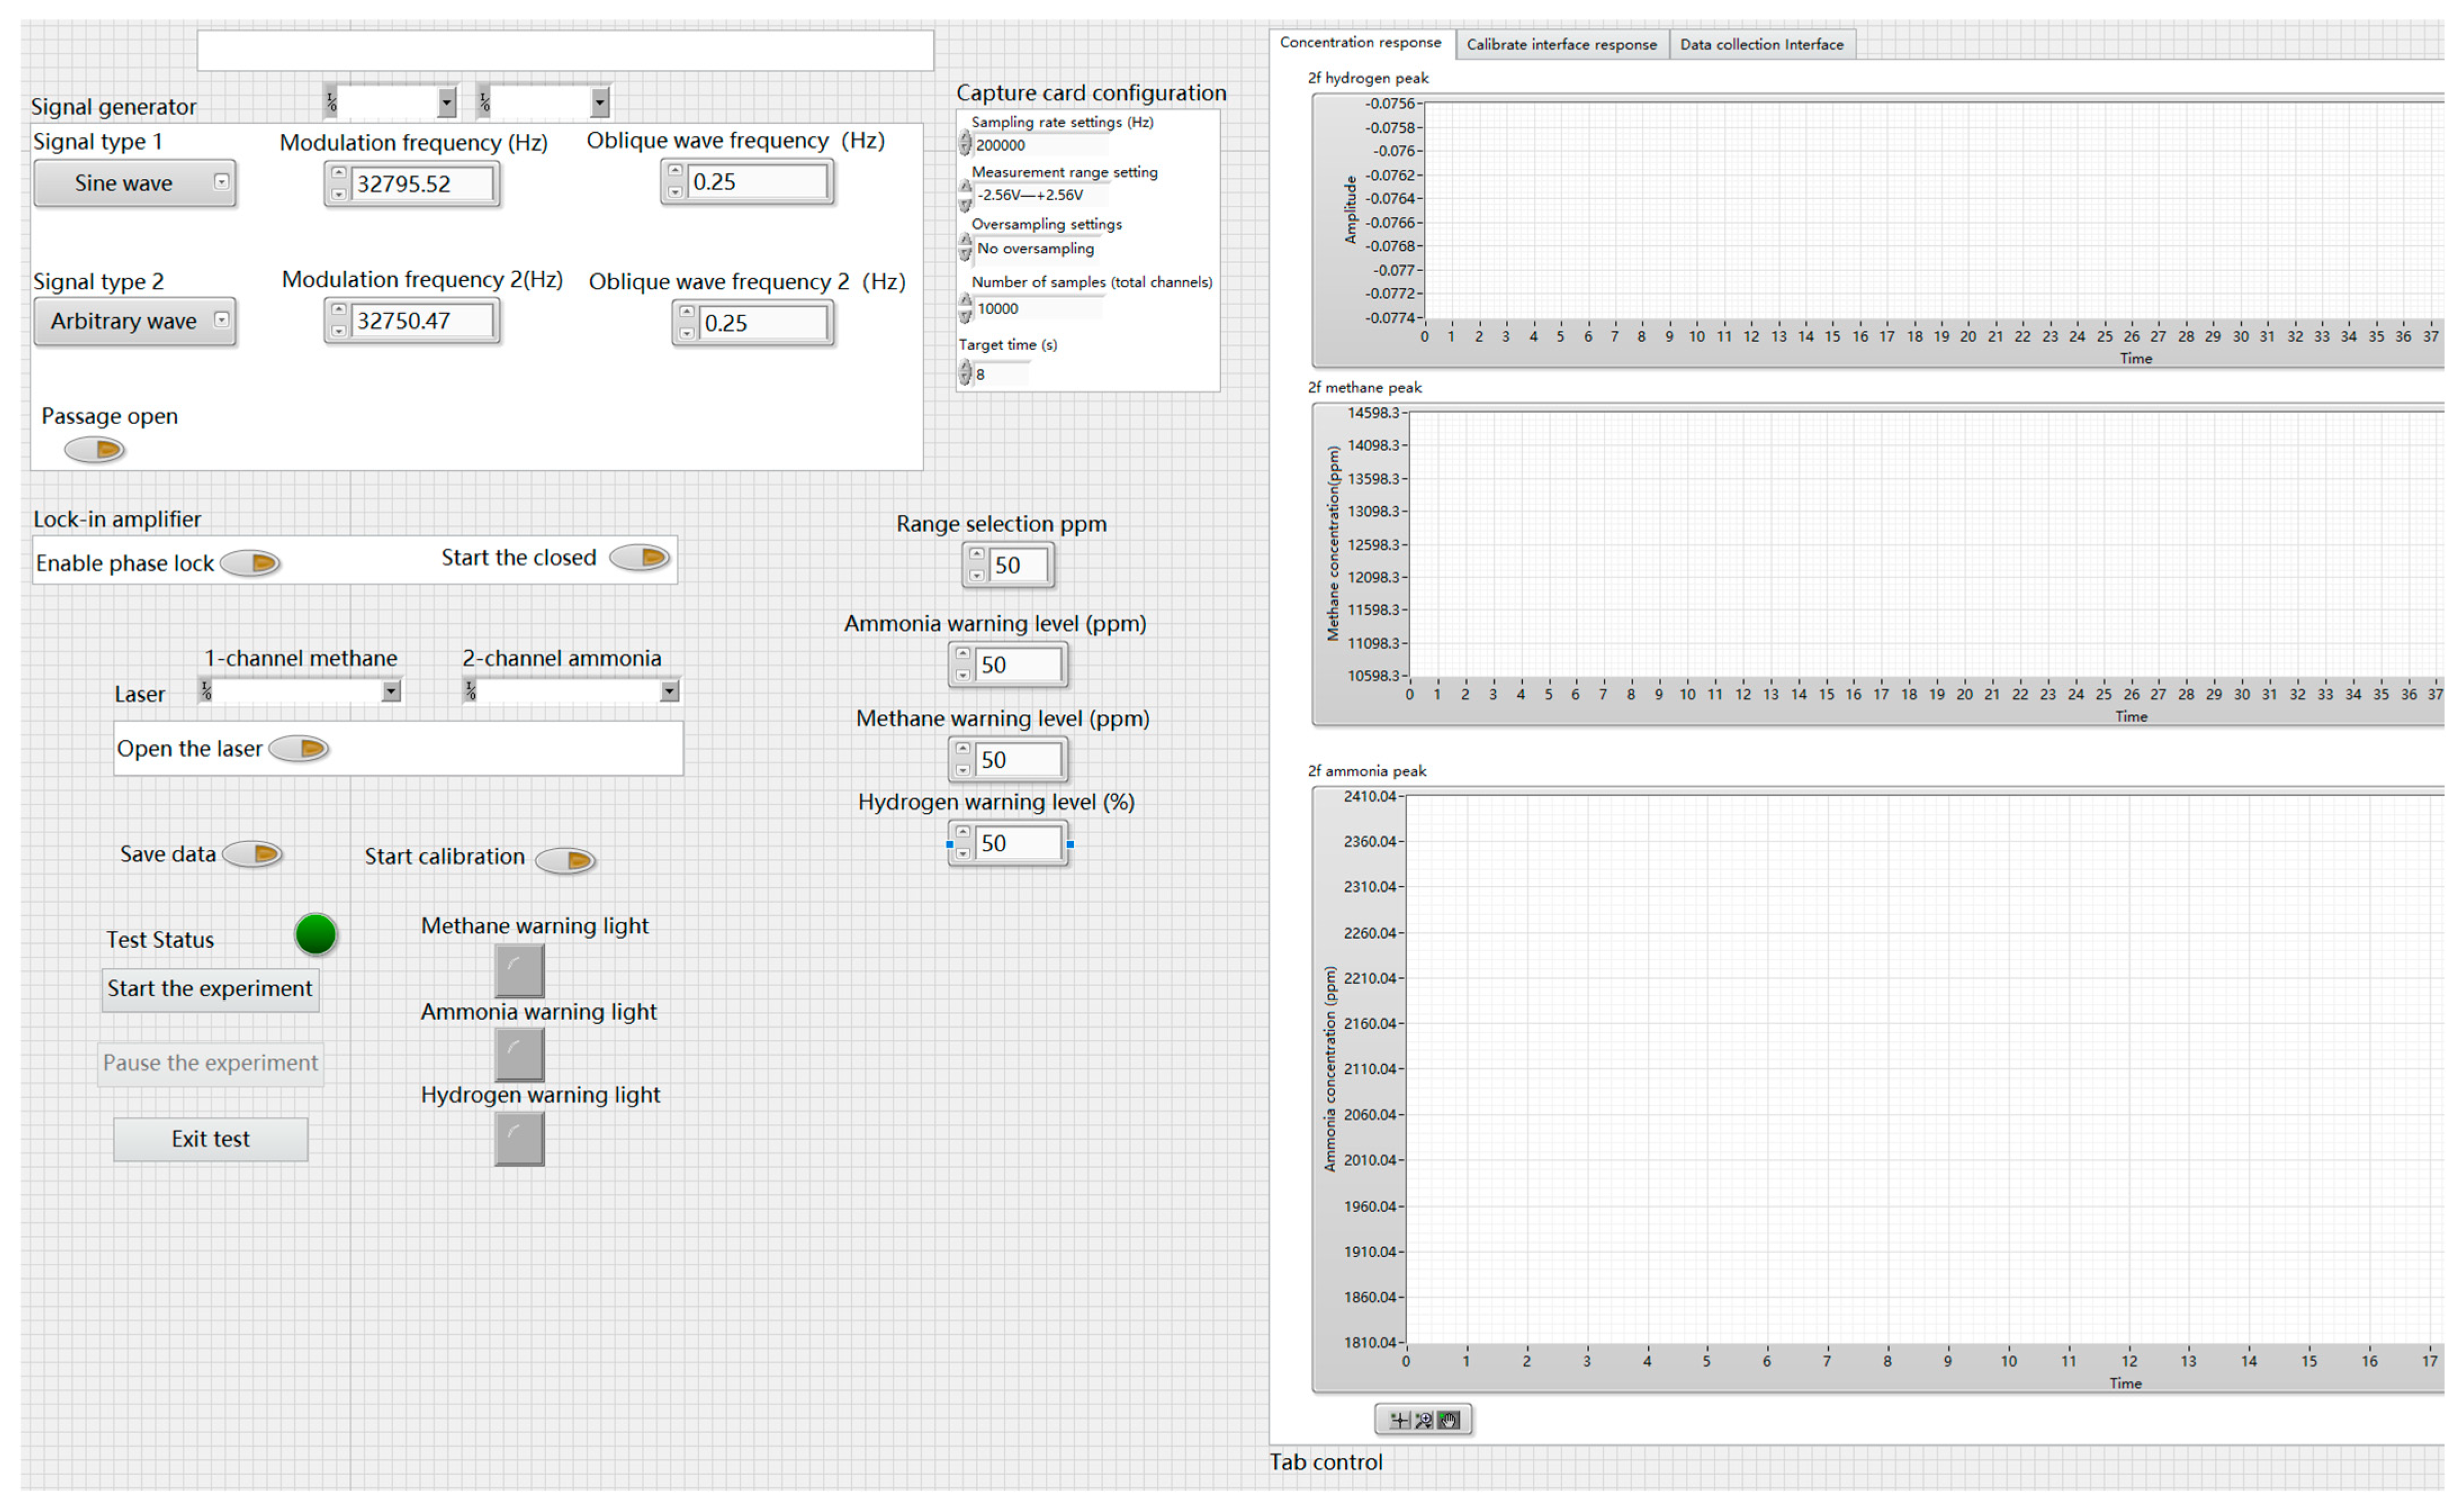Select the crosshair cursor graph tool
Image resolution: width=2460 pixels, height=1512 pixels.
(1399, 1420)
